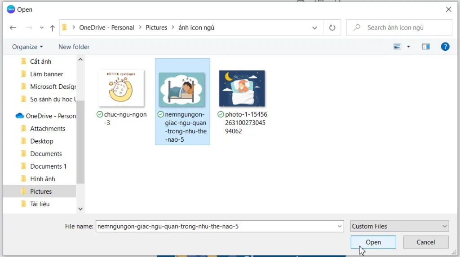460x257 pixels.
Task: Click the OneDrive cloud icon in sidebar
Action: [20, 116]
